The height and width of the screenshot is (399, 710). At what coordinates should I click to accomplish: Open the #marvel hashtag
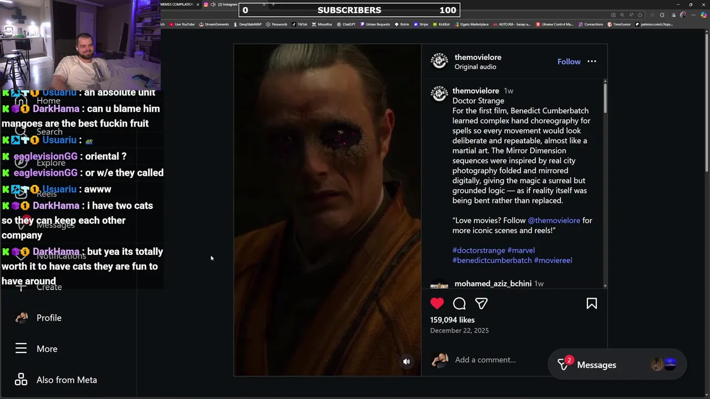[x=521, y=250]
